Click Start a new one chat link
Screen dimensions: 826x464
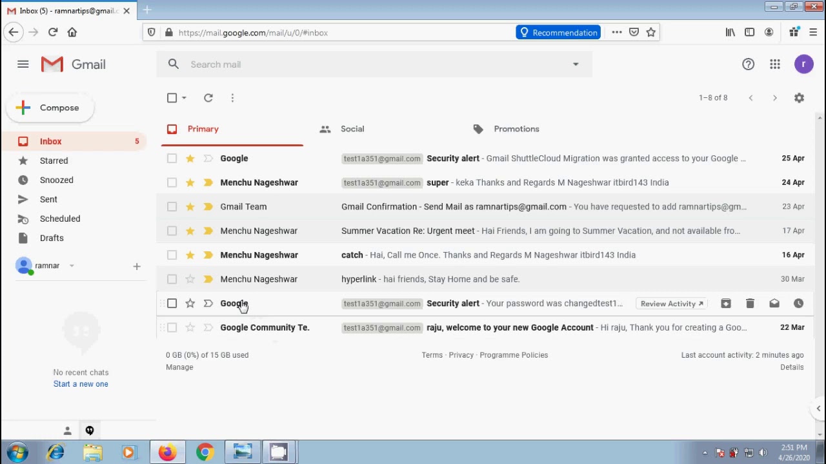pos(81,384)
